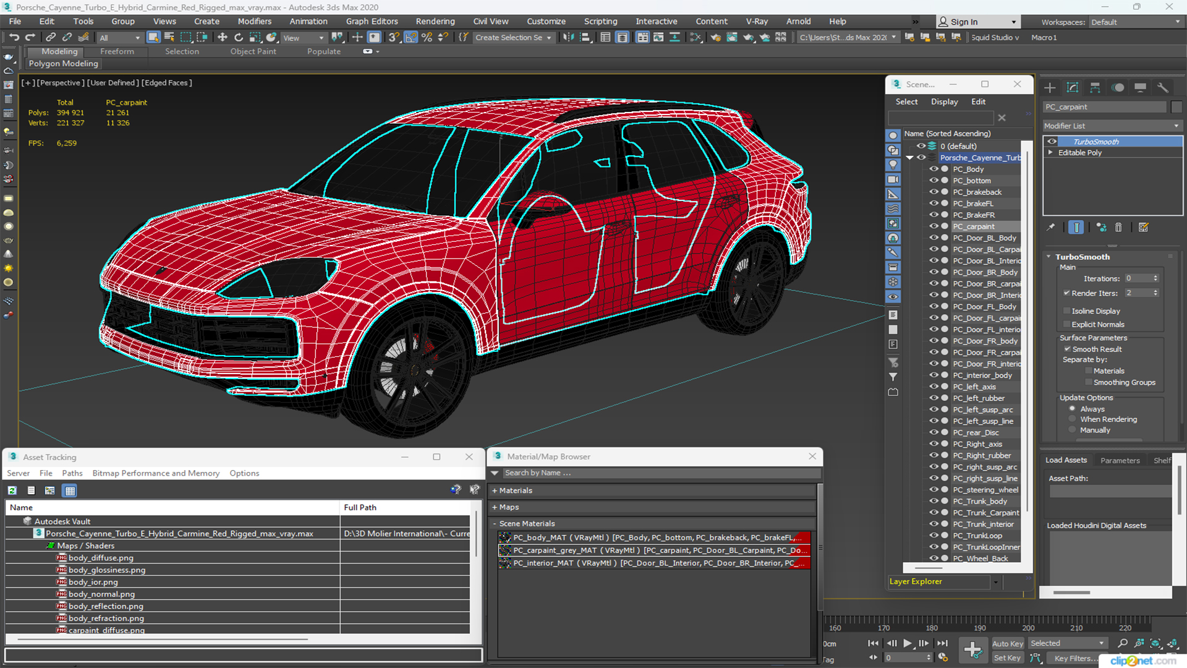
Task: Switch Asset Tracking to table view icon
Action: pyautogui.click(x=70, y=490)
